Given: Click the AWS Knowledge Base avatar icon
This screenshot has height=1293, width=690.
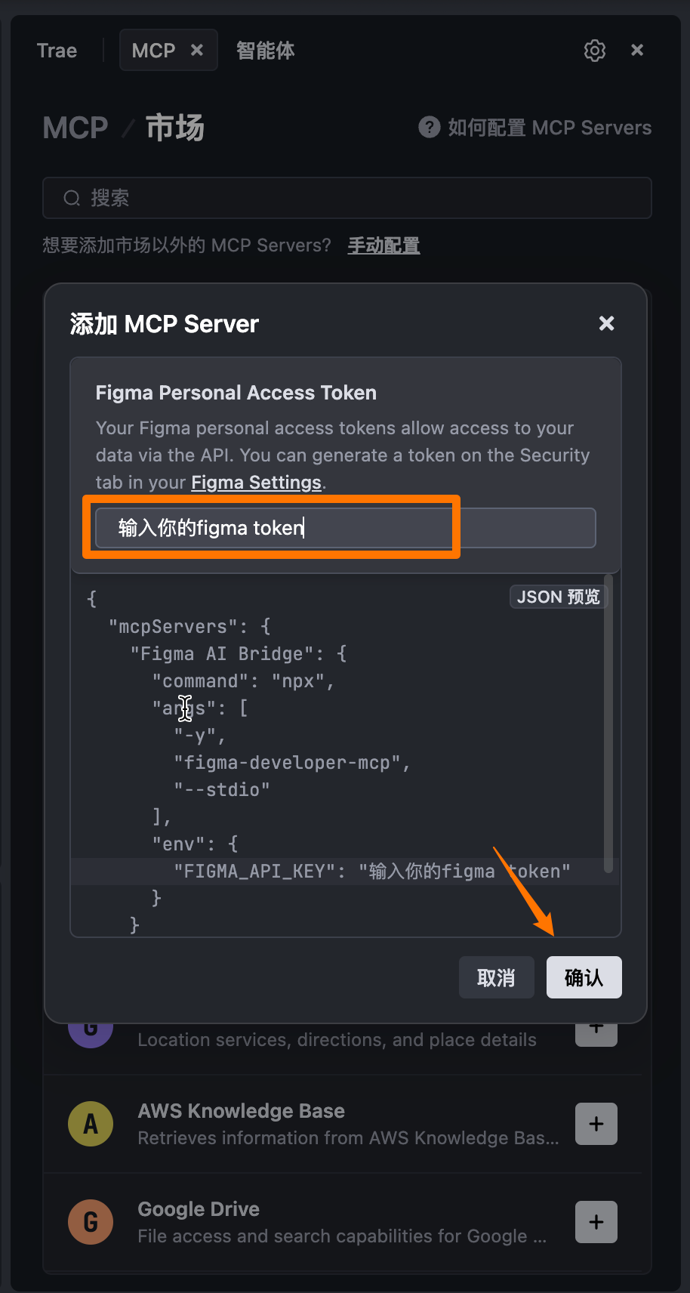Looking at the screenshot, I should click(91, 1124).
